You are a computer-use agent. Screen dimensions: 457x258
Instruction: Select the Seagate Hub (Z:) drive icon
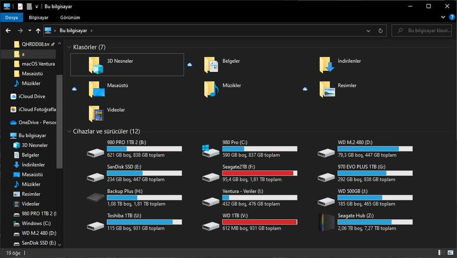click(x=326, y=222)
